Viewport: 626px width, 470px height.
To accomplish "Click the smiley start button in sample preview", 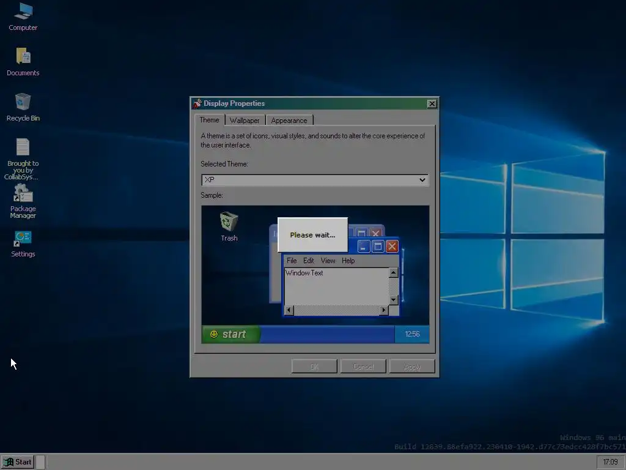I will (x=230, y=334).
